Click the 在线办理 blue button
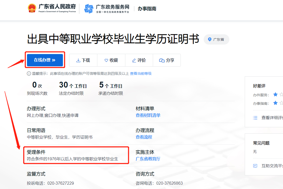Image resolution: width=283 pixels, height=189 pixels. [45, 60]
